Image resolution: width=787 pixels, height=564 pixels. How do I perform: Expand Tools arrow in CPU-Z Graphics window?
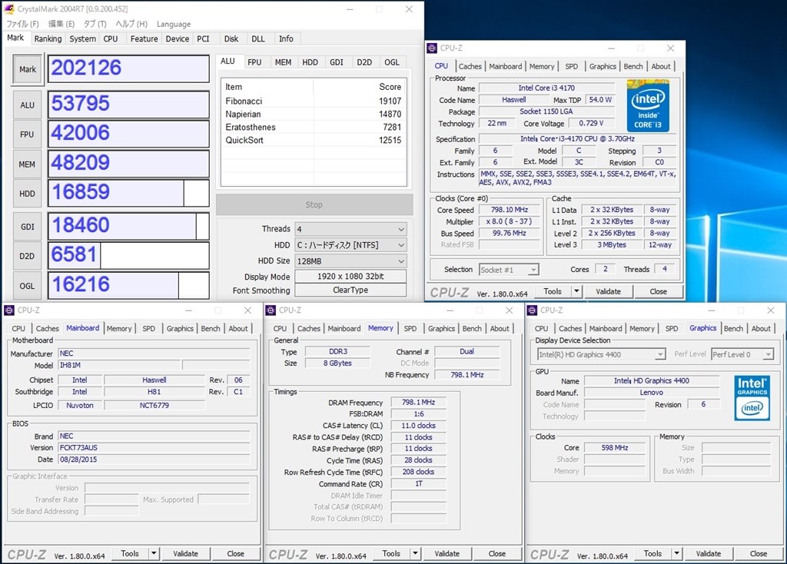click(x=677, y=553)
